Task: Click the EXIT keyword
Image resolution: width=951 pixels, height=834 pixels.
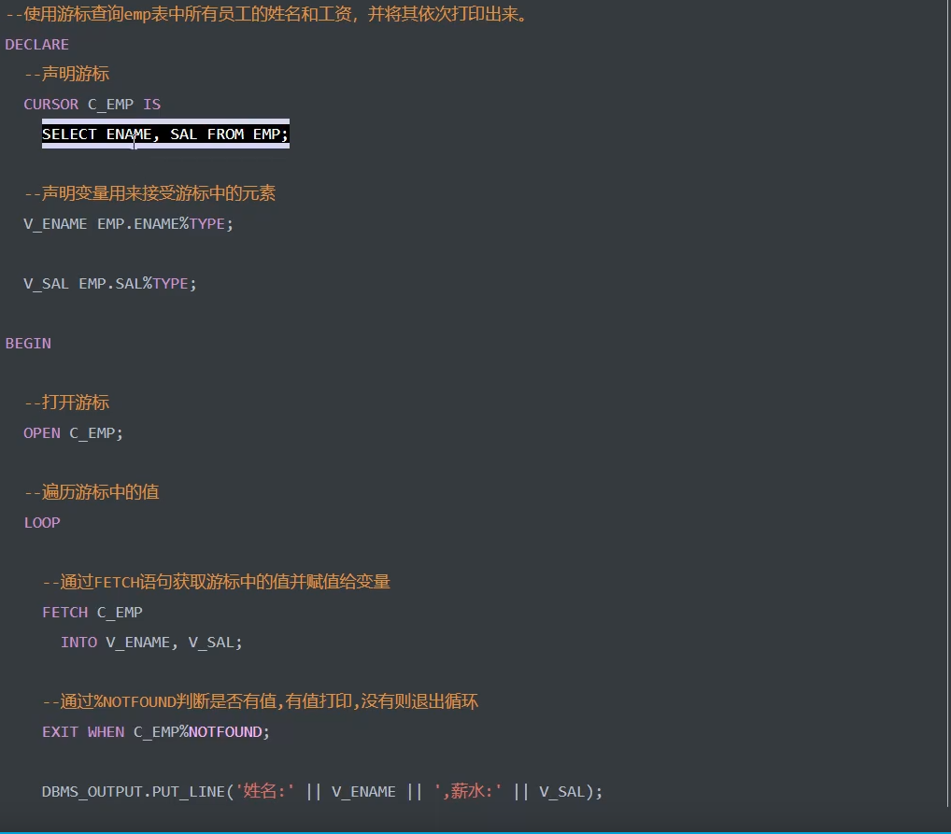Action: (60, 732)
